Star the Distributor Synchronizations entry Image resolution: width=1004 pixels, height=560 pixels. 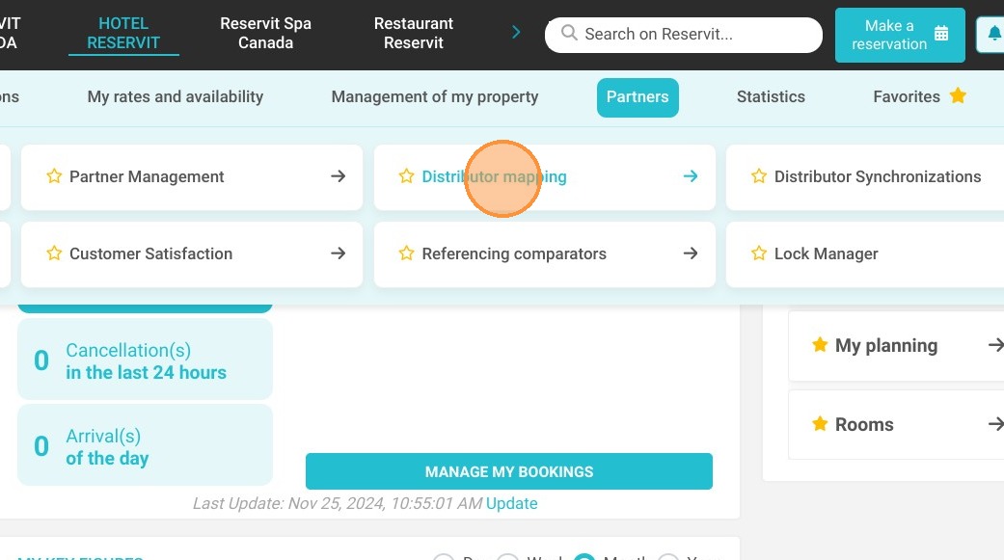coord(759,176)
